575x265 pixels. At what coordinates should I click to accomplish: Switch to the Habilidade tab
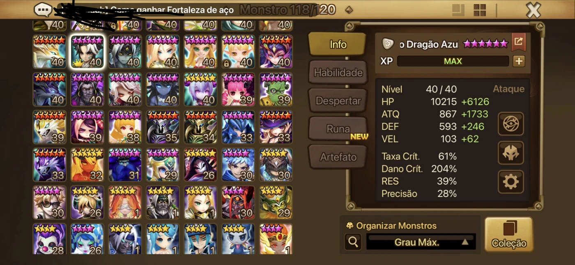(338, 73)
